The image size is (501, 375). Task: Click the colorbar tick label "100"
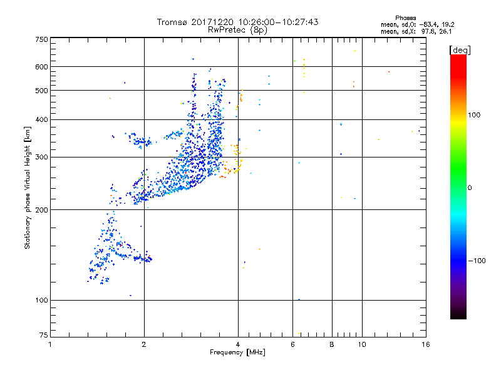tap(474, 115)
